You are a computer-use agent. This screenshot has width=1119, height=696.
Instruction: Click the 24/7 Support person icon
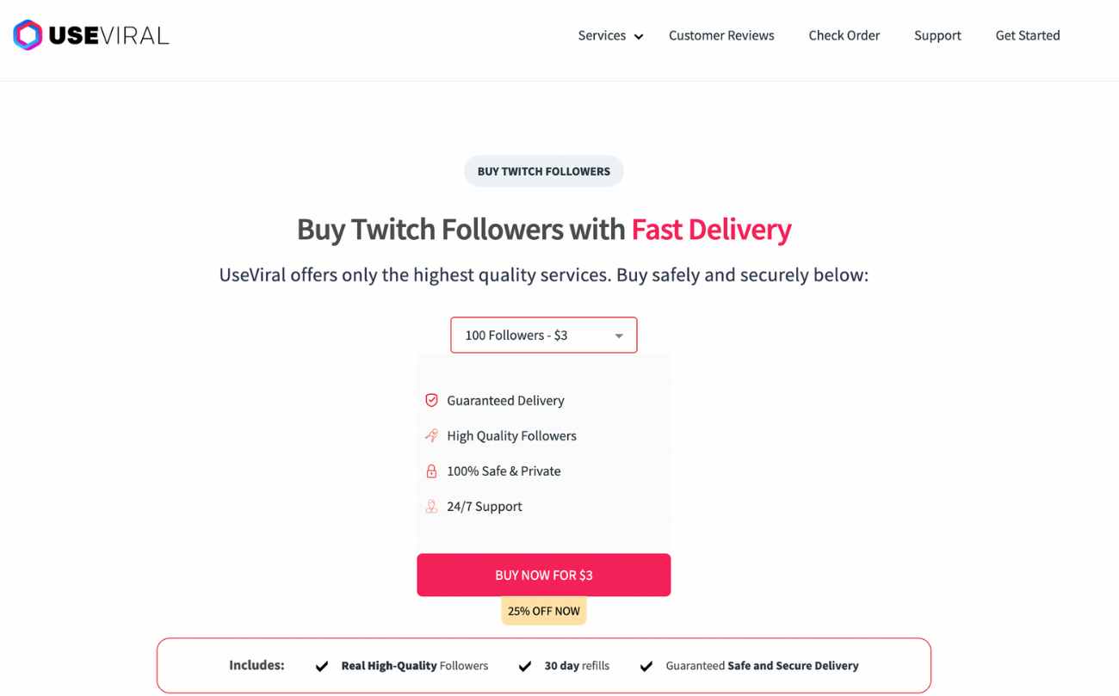coord(431,506)
